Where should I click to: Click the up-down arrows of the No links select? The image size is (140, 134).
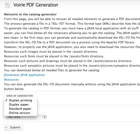(x=44, y=117)
